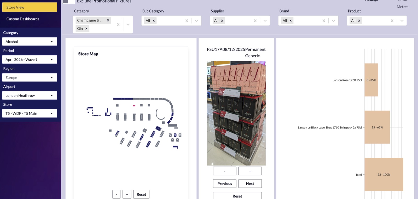This screenshot has width=418, height=199.
Task: Open the Store View tab
Action: coord(30,7)
